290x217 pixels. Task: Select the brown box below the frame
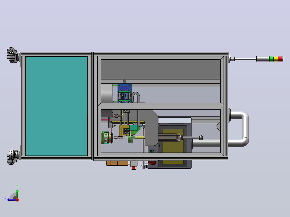(117, 163)
